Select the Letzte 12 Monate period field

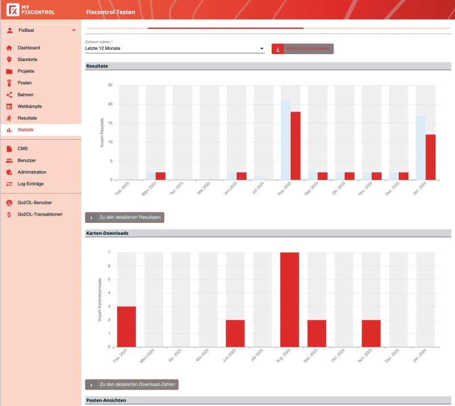tap(175, 48)
